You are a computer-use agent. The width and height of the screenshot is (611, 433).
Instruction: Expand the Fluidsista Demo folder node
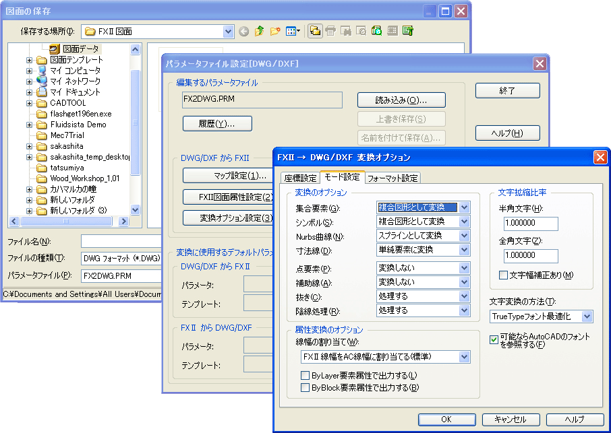pyautogui.click(x=29, y=125)
